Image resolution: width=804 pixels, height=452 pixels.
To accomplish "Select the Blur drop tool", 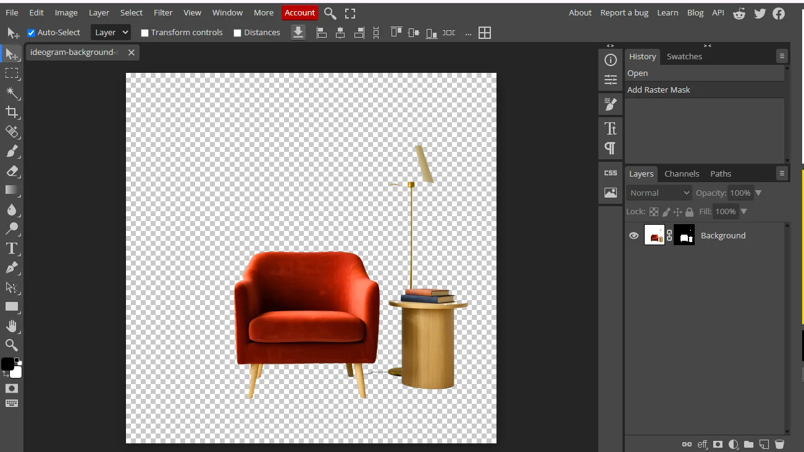I will click(x=12, y=209).
